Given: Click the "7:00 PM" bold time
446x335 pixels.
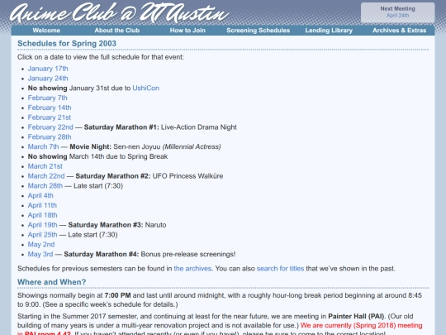Looking at the screenshot, I should [117, 295].
